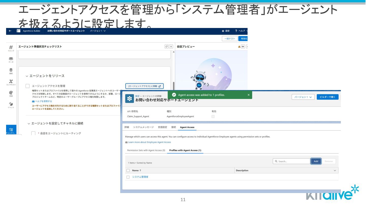Toggle the eye icon in conversation preview

point(243,47)
